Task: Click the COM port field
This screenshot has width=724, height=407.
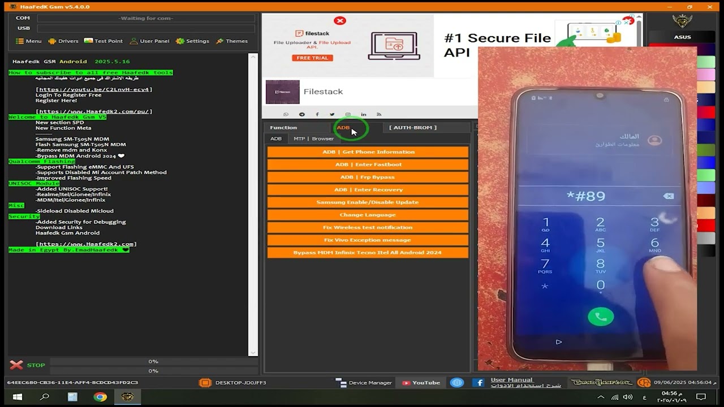Action: tap(146, 18)
